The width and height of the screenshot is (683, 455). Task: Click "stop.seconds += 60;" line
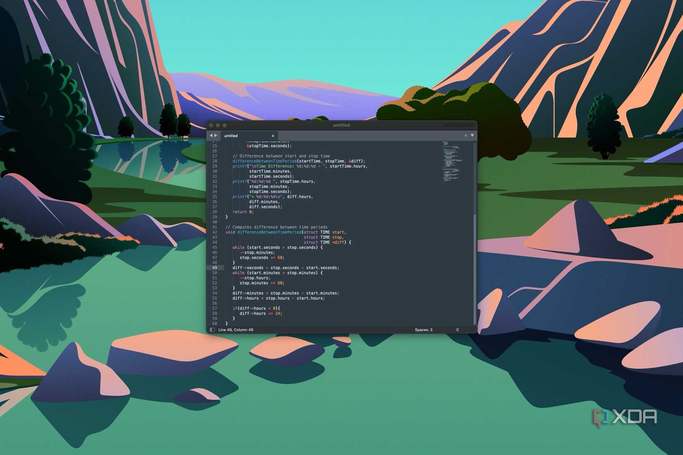point(262,258)
